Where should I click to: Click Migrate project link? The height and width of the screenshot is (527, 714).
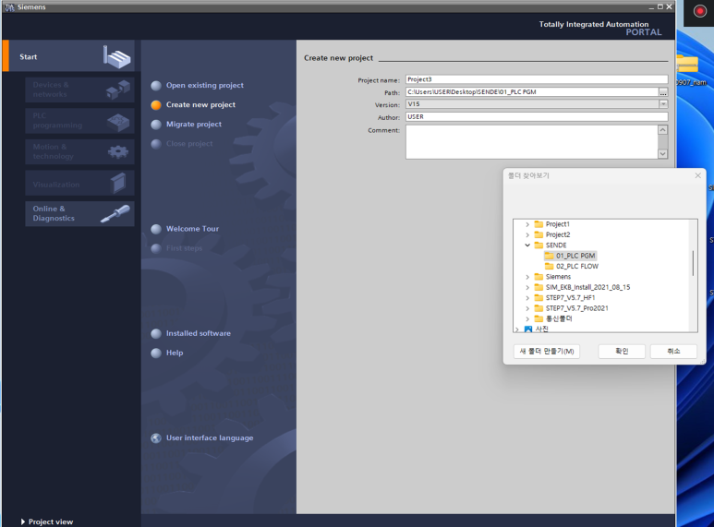[x=194, y=124]
